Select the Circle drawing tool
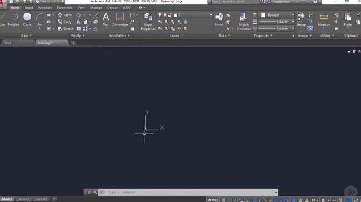This screenshot has width=361, height=202. coord(27,20)
